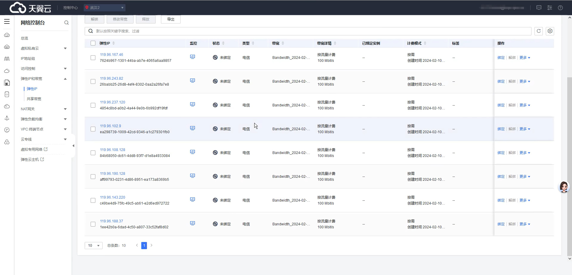Click the hamburger menu icon
This screenshot has width=572, height=275.
point(7,22)
